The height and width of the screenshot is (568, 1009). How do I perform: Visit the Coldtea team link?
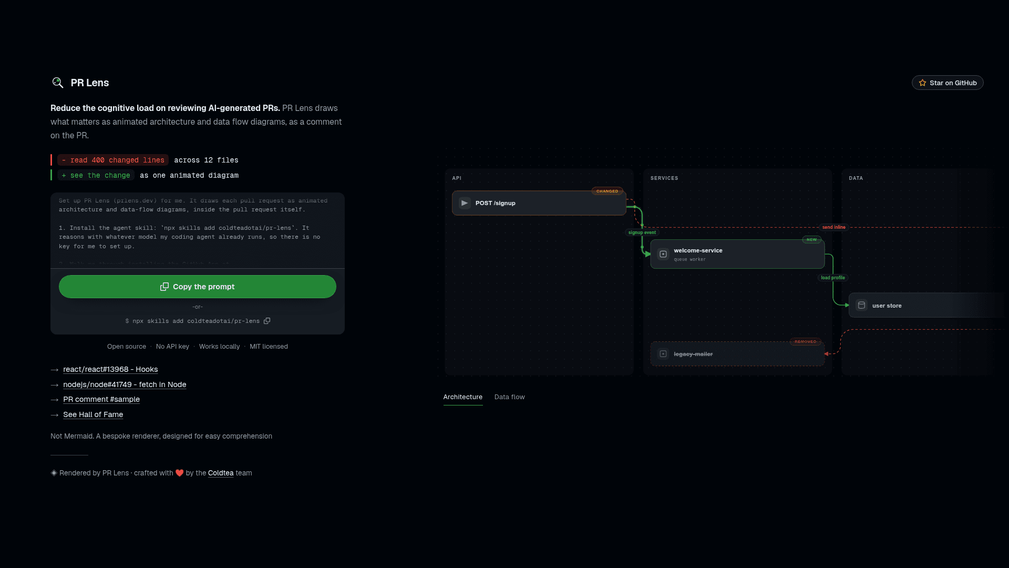coord(221,473)
